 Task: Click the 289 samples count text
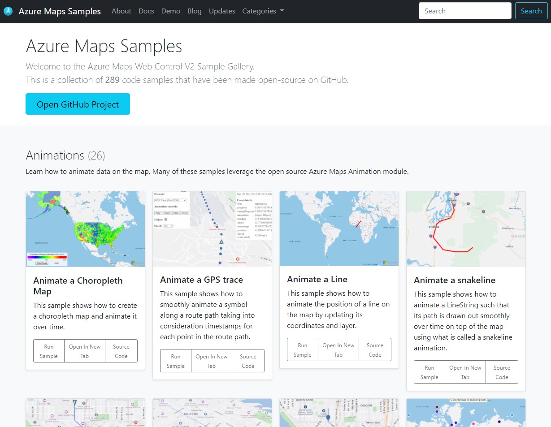112,80
